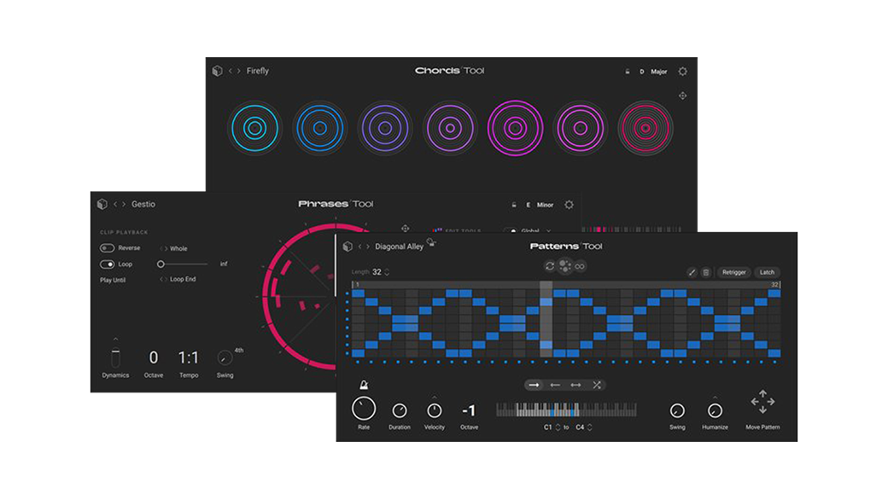Select the forward play direction arrow
The width and height of the screenshot is (888, 499).
534,385
